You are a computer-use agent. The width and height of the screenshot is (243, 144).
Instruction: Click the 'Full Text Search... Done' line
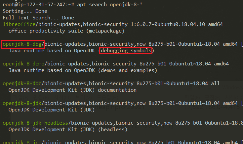point(38,18)
